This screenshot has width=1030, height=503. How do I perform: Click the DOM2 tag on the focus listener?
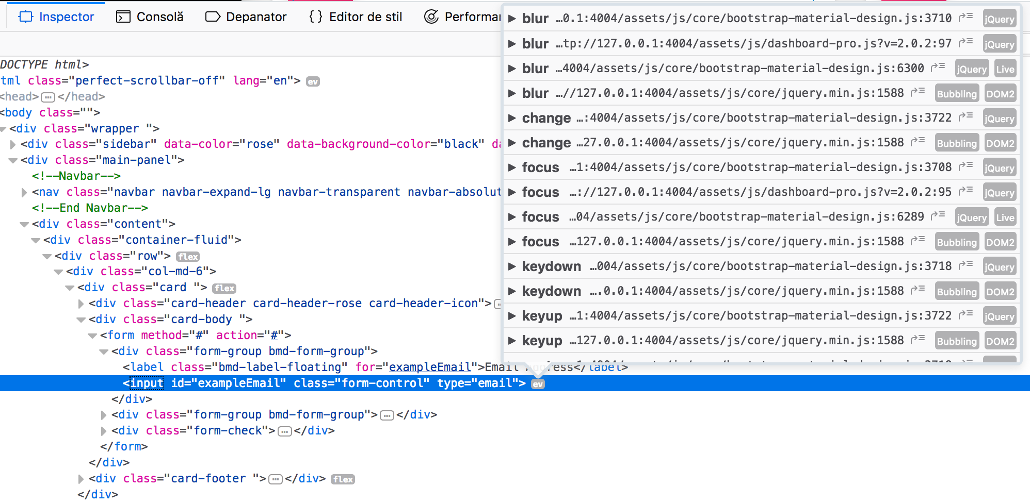pos(1000,241)
